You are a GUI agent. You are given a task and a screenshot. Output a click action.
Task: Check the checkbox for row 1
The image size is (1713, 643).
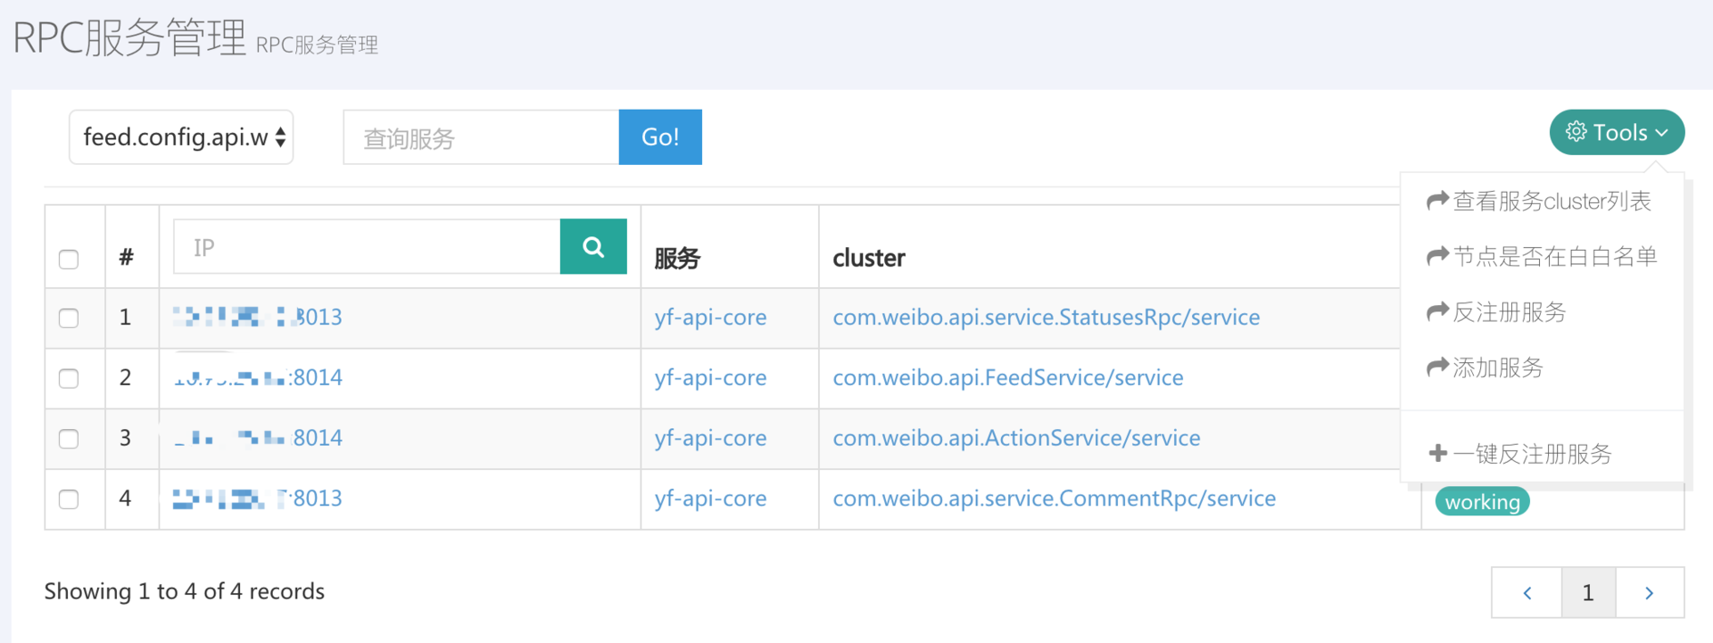[69, 318]
